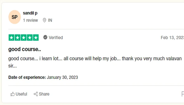Open the "good course.." review title
Viewport: 184px width, 105px height.
tap(24, 49)
